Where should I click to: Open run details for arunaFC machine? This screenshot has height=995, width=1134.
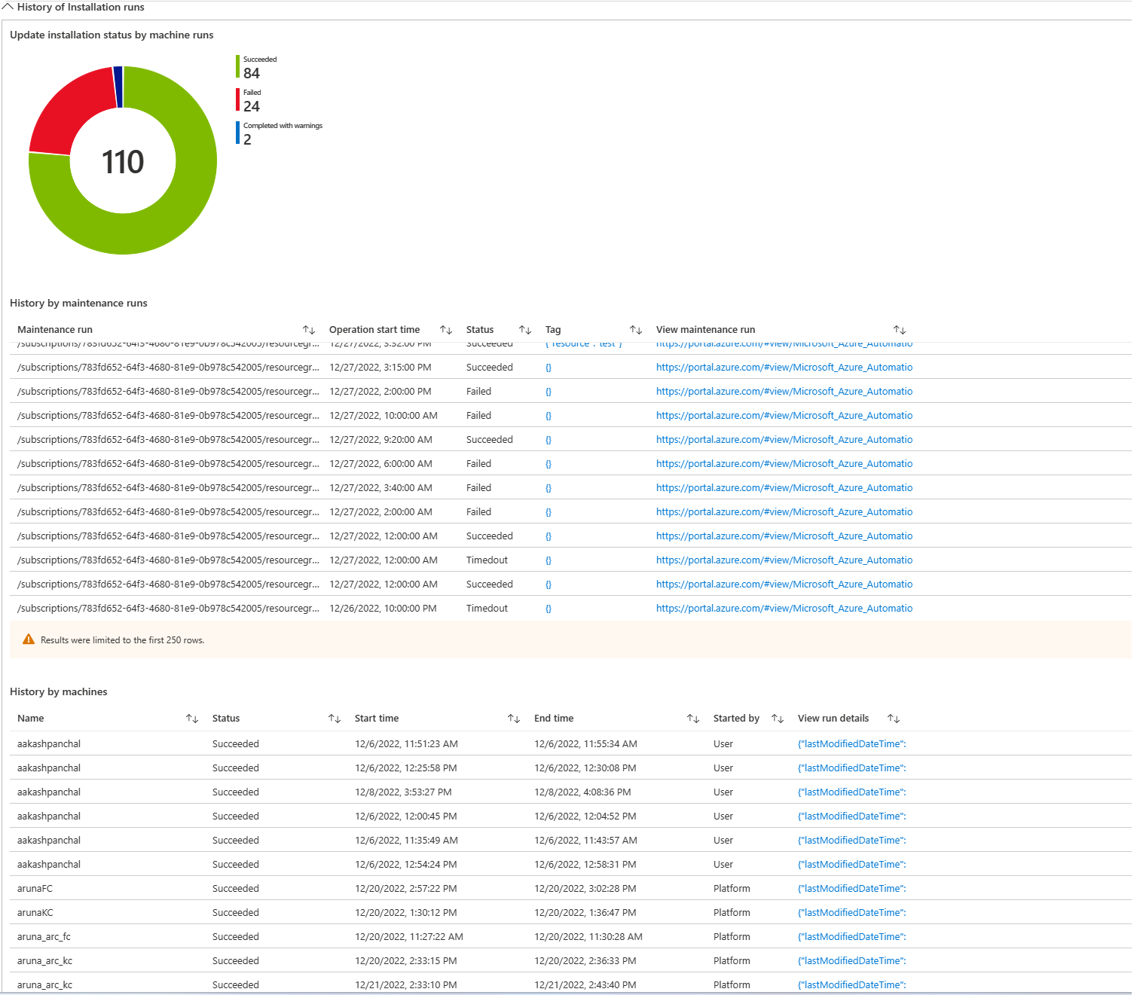tap(851, 888)
